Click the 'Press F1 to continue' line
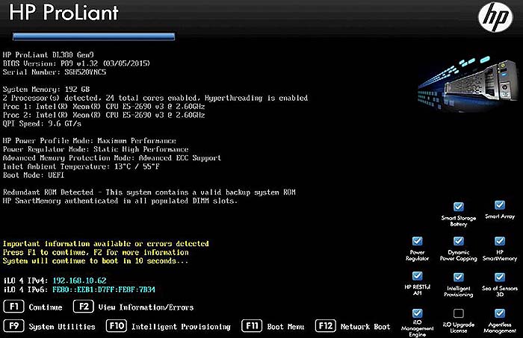 (x=96, y=252)
